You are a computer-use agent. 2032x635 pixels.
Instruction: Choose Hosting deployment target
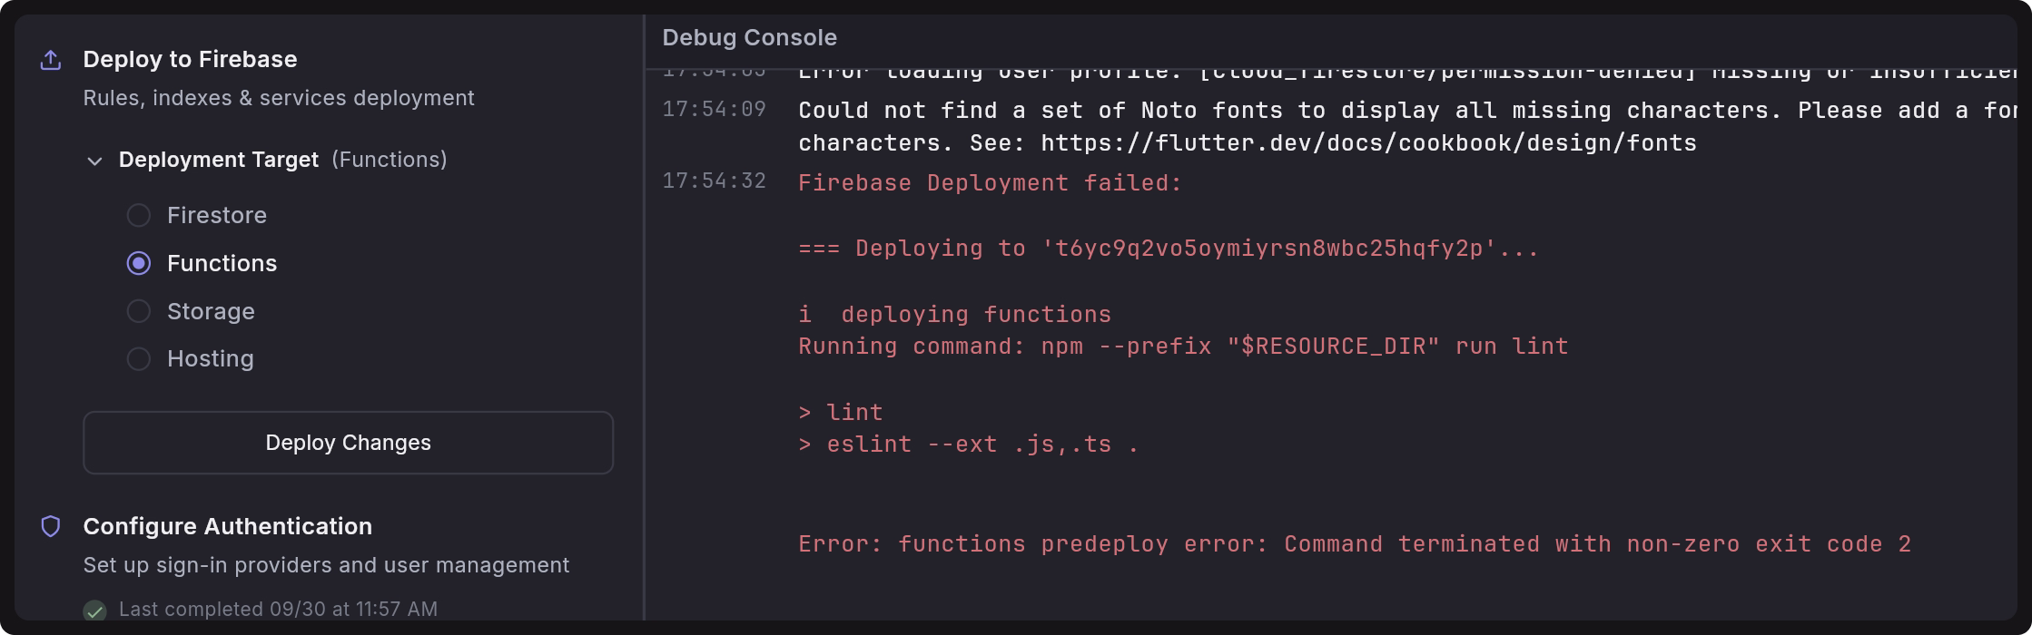coord(210,359)
